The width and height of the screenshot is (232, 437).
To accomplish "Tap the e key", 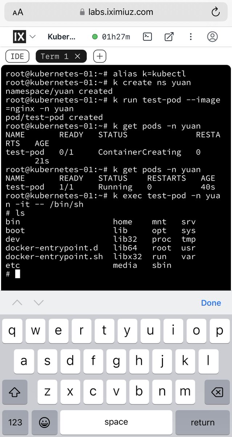I will pyautogui.click(x=58, y=330).
